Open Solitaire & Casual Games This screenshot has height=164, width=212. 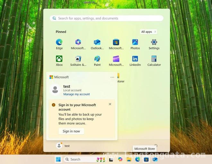pos(78,61)
